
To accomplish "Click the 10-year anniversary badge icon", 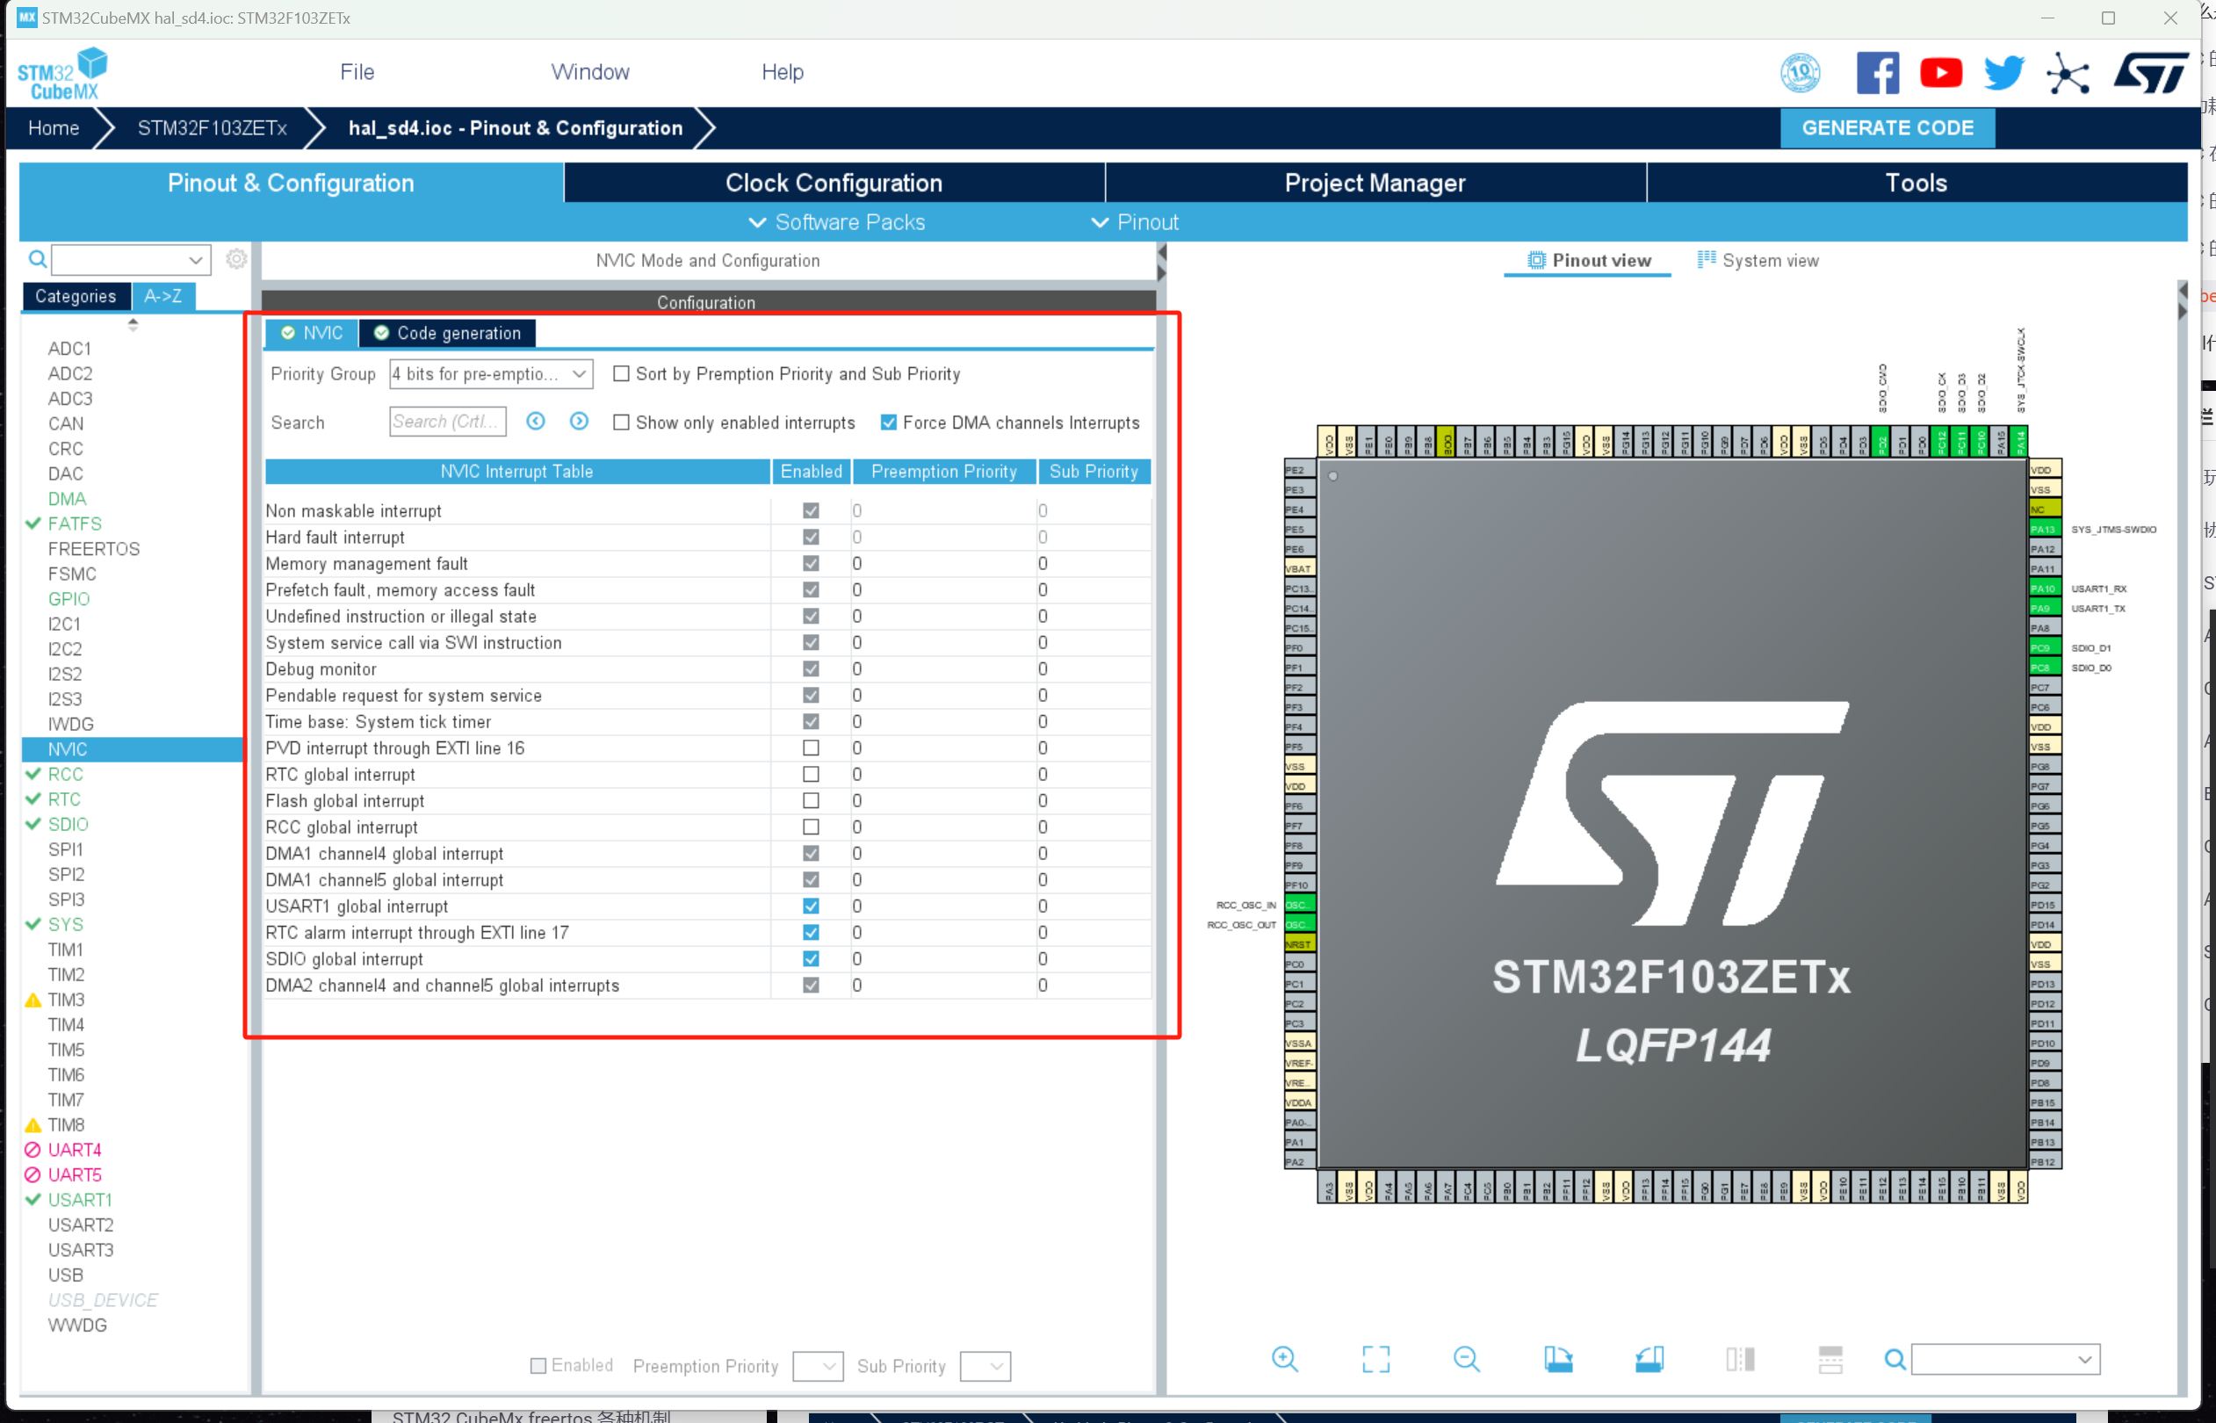I will [x=1801, y=73].
